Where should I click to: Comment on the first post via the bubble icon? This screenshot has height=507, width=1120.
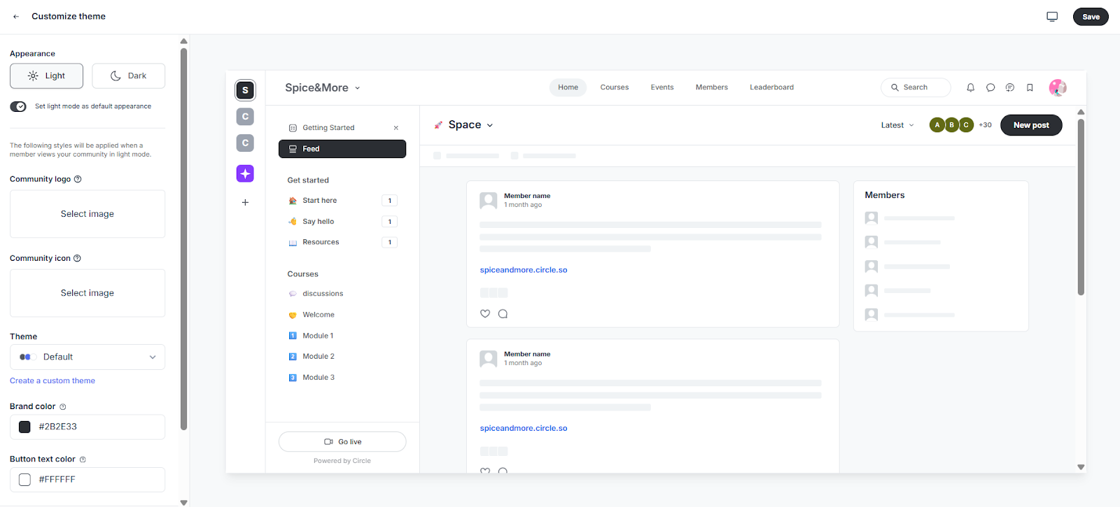[503, 313]
